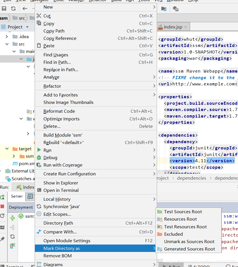
Task: Click the Open in Terminal icon
Action: coord(39,190)
